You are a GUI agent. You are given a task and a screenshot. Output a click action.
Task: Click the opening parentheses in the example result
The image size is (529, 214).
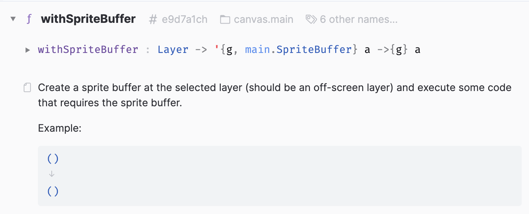click(x=52, y=191)
